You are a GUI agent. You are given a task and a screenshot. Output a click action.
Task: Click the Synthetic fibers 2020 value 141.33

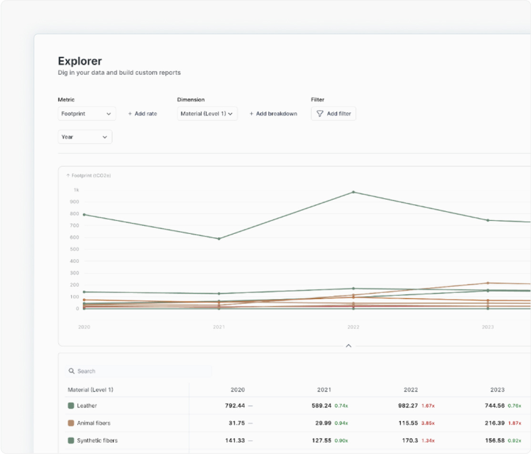point(235,441)
